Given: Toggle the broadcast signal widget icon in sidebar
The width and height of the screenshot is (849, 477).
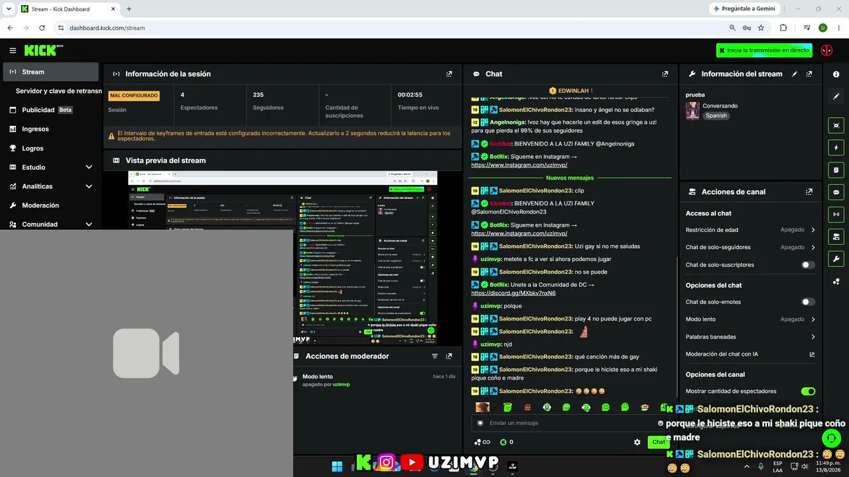Looking at the screenshot, I should 836,214.
